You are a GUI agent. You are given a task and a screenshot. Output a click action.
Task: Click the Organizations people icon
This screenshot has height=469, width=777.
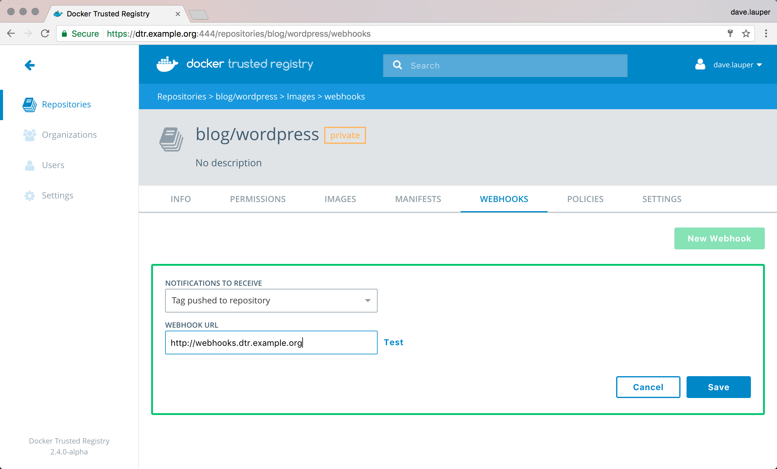pos(30,135)
